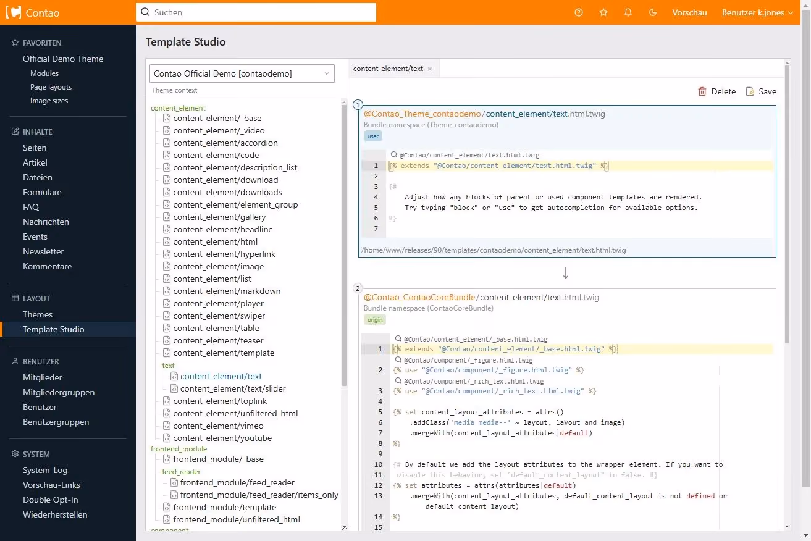Select content_element/unfiltered_html in tree

pos(235,413)
